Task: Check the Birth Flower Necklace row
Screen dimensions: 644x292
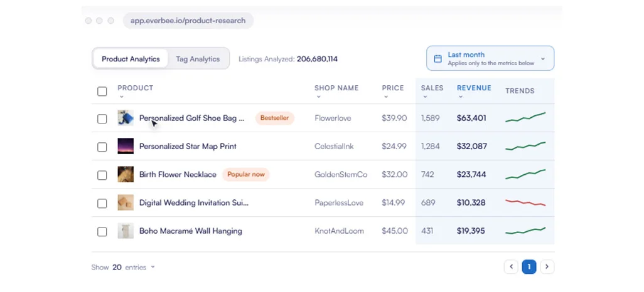Action: (102, 175)
